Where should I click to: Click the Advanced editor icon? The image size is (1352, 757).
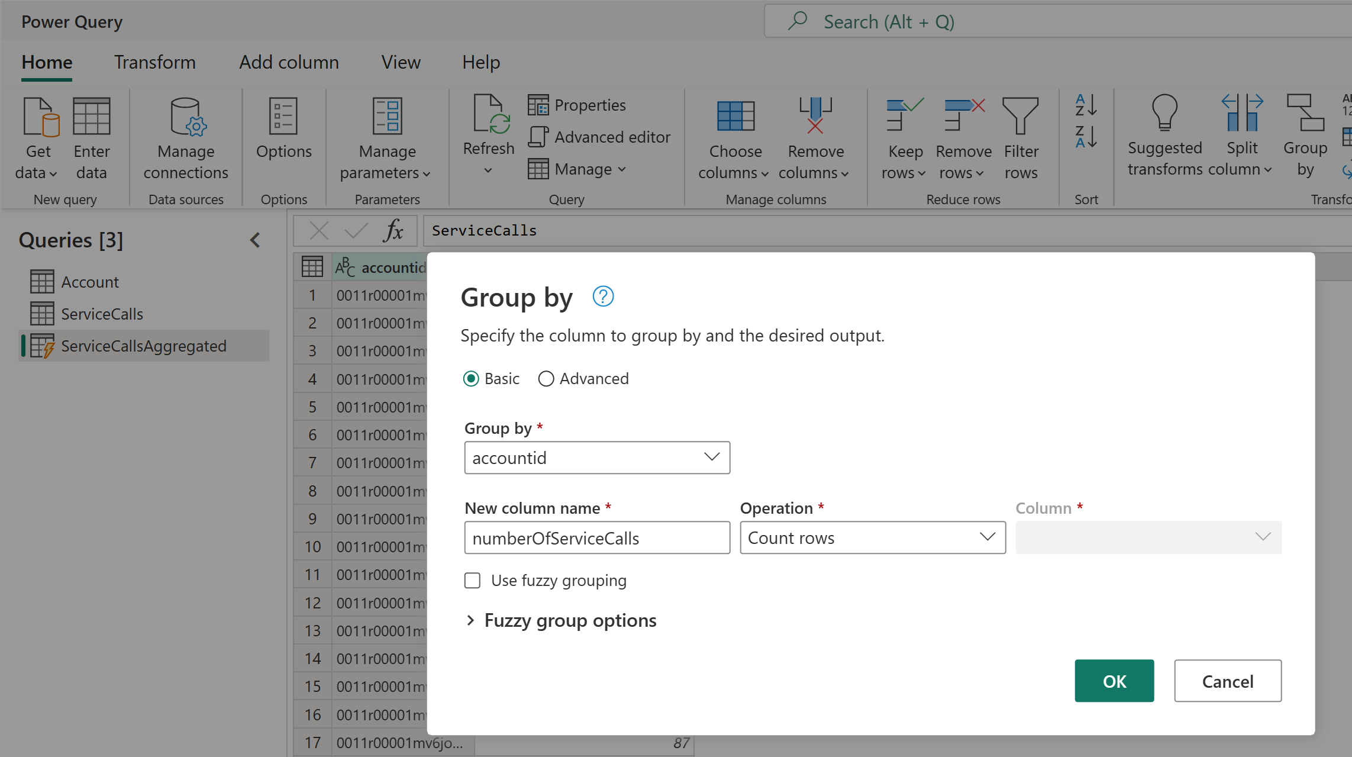pyautogui.click(x=537, y=137)
